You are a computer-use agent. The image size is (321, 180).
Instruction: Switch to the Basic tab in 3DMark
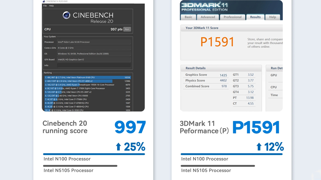pos(188,17)
